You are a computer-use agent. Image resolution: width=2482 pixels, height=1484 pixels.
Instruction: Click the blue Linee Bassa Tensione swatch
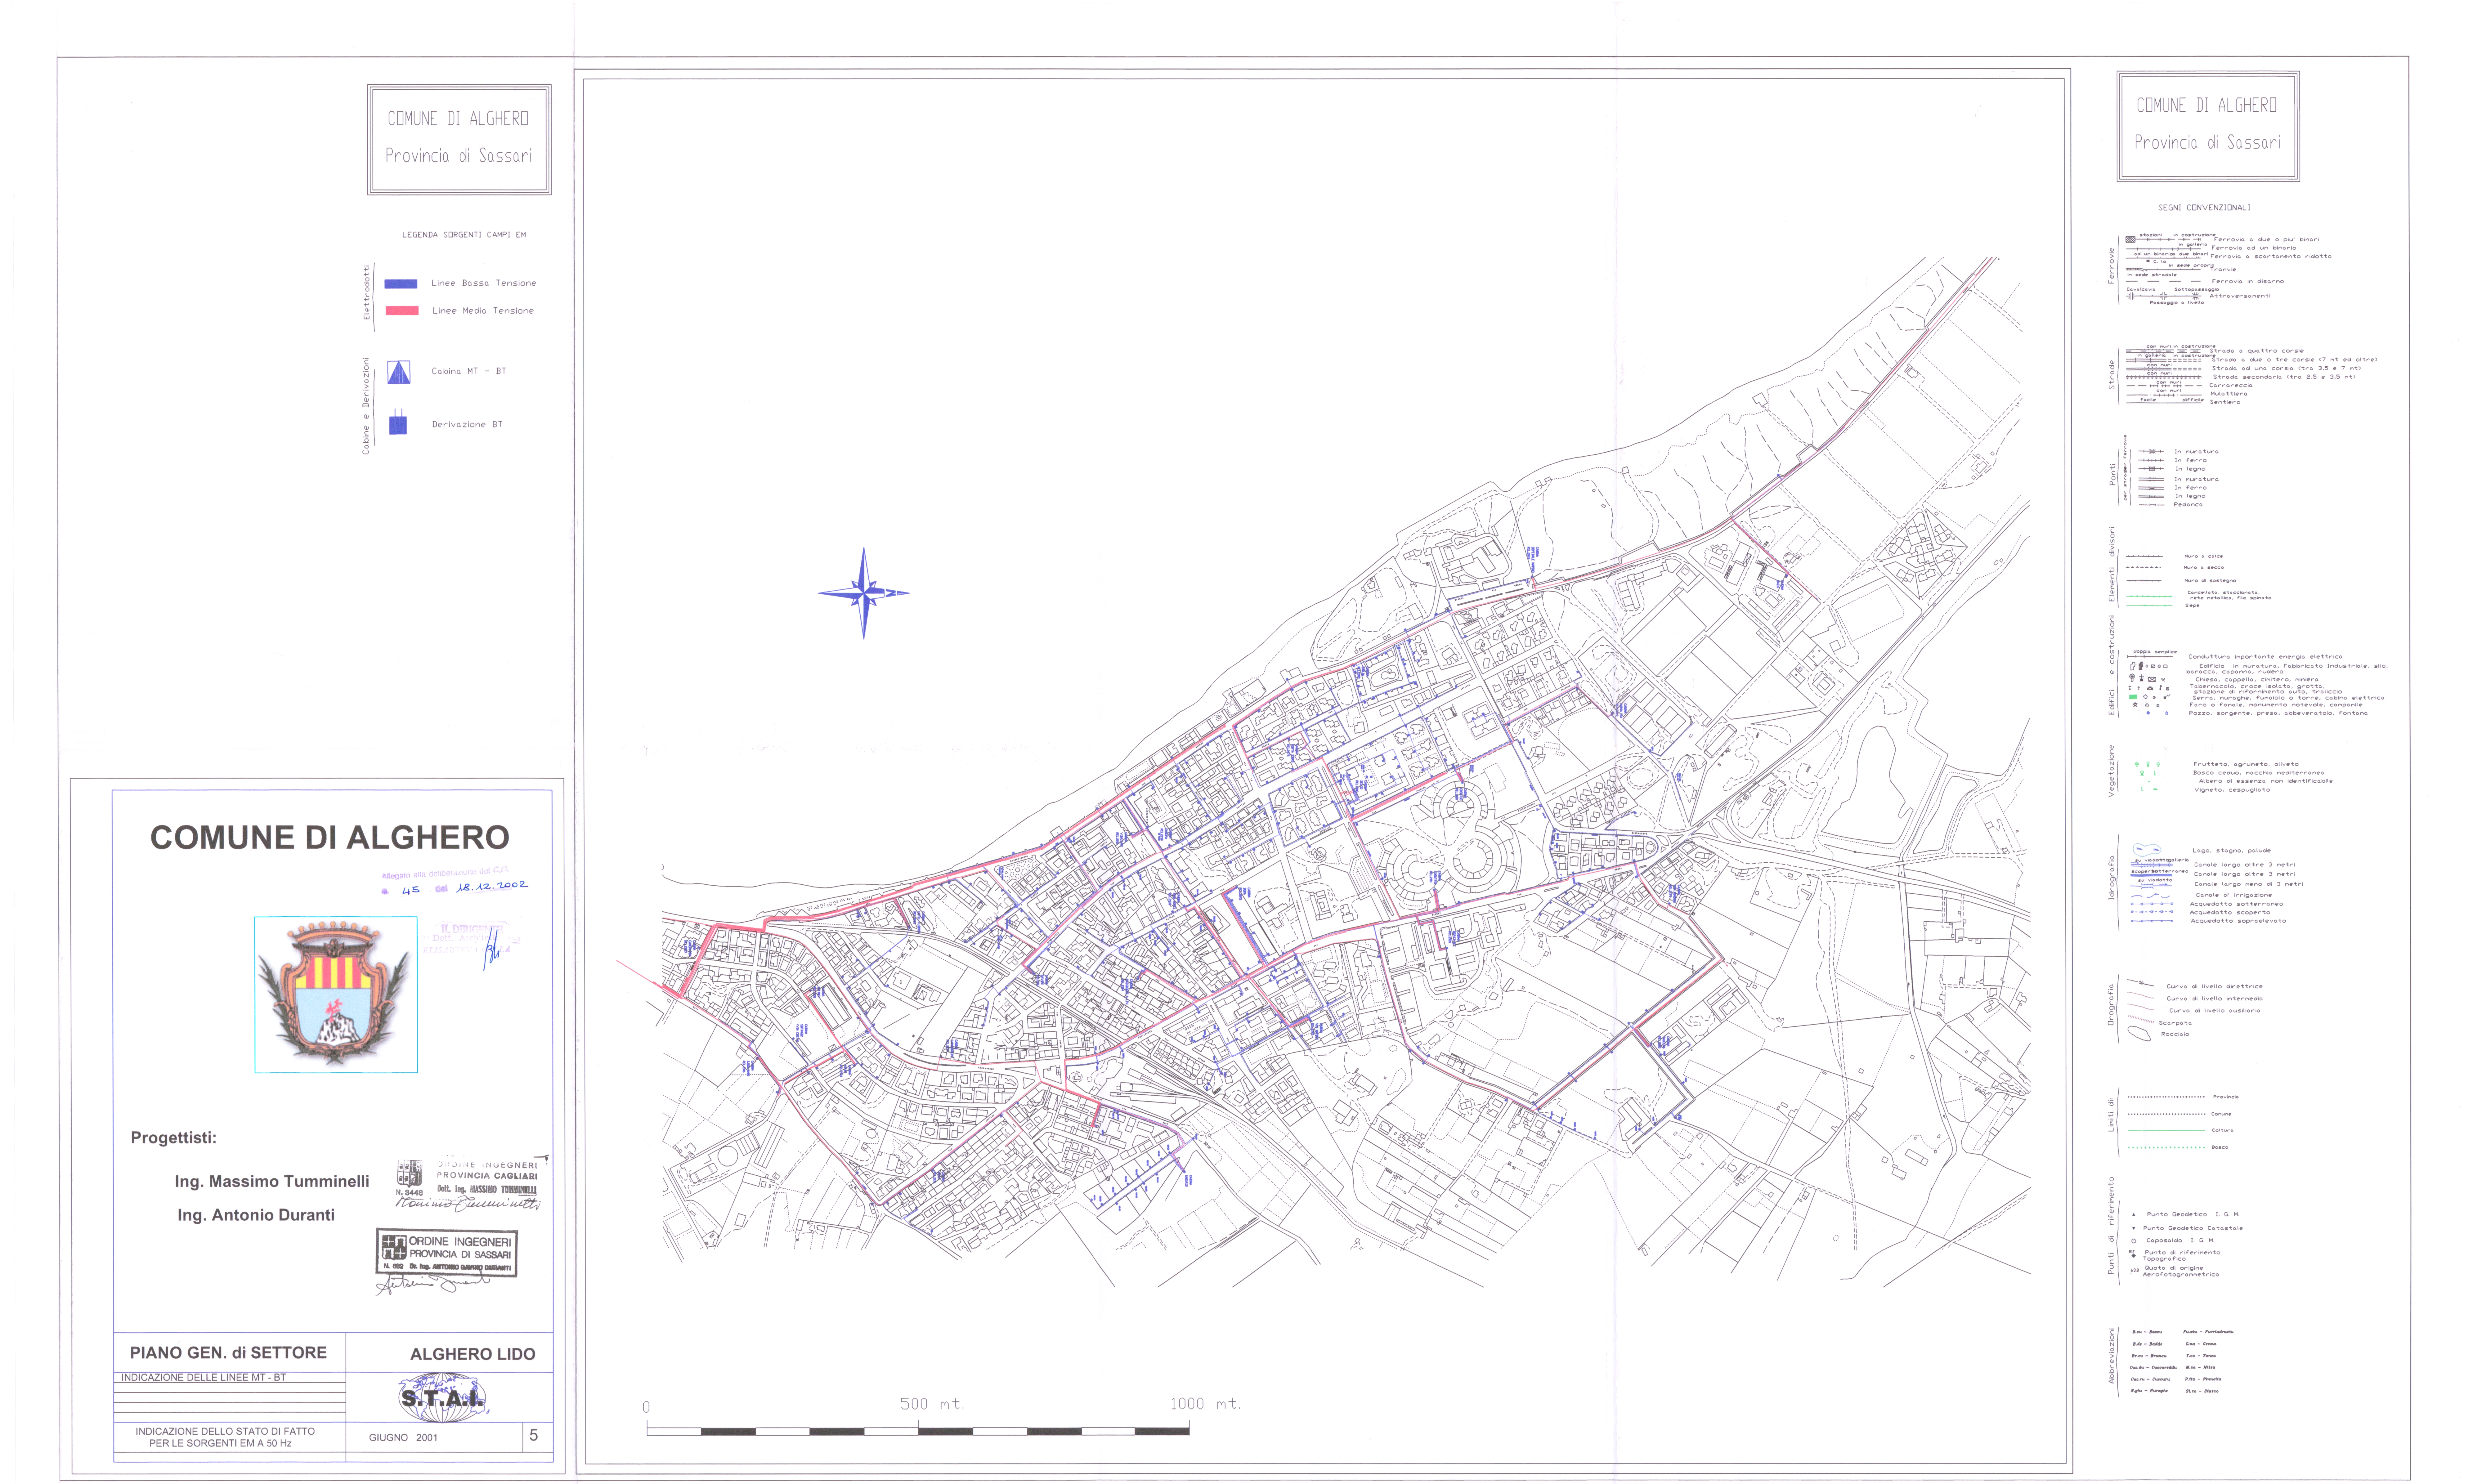pos(401,284)
